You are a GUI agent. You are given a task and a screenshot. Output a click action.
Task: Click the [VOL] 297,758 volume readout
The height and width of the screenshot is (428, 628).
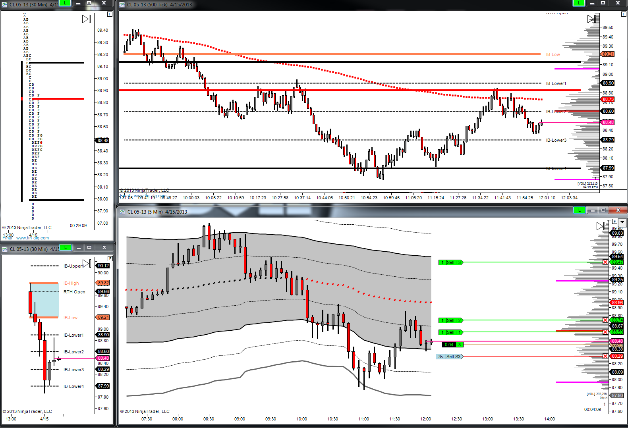pos(597,394)
